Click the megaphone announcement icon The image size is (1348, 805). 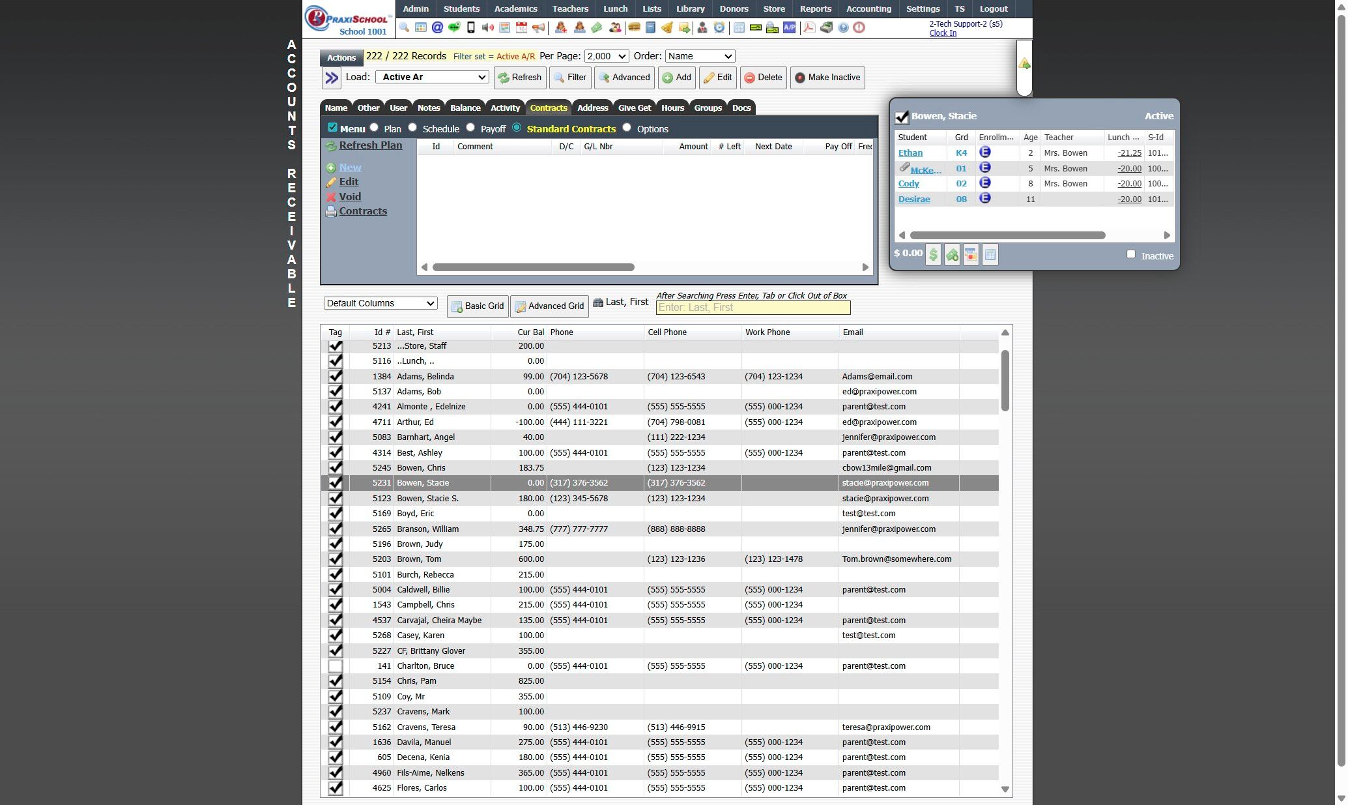tap(538, 27)
